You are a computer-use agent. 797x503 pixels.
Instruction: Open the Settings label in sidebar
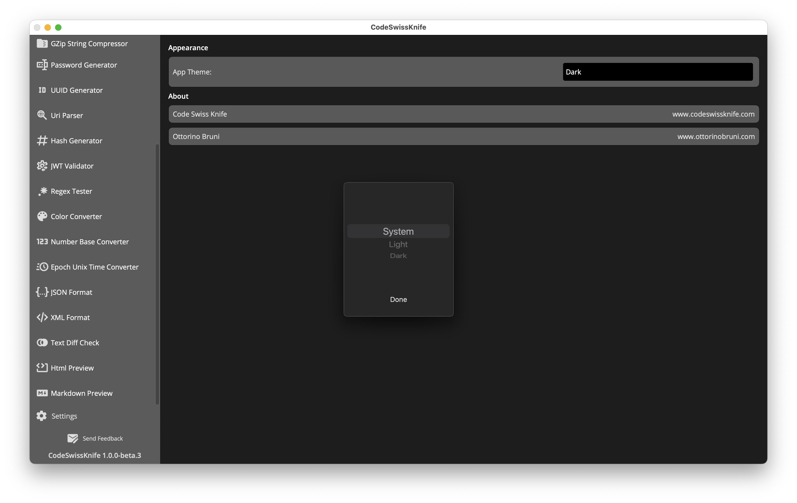64,416
